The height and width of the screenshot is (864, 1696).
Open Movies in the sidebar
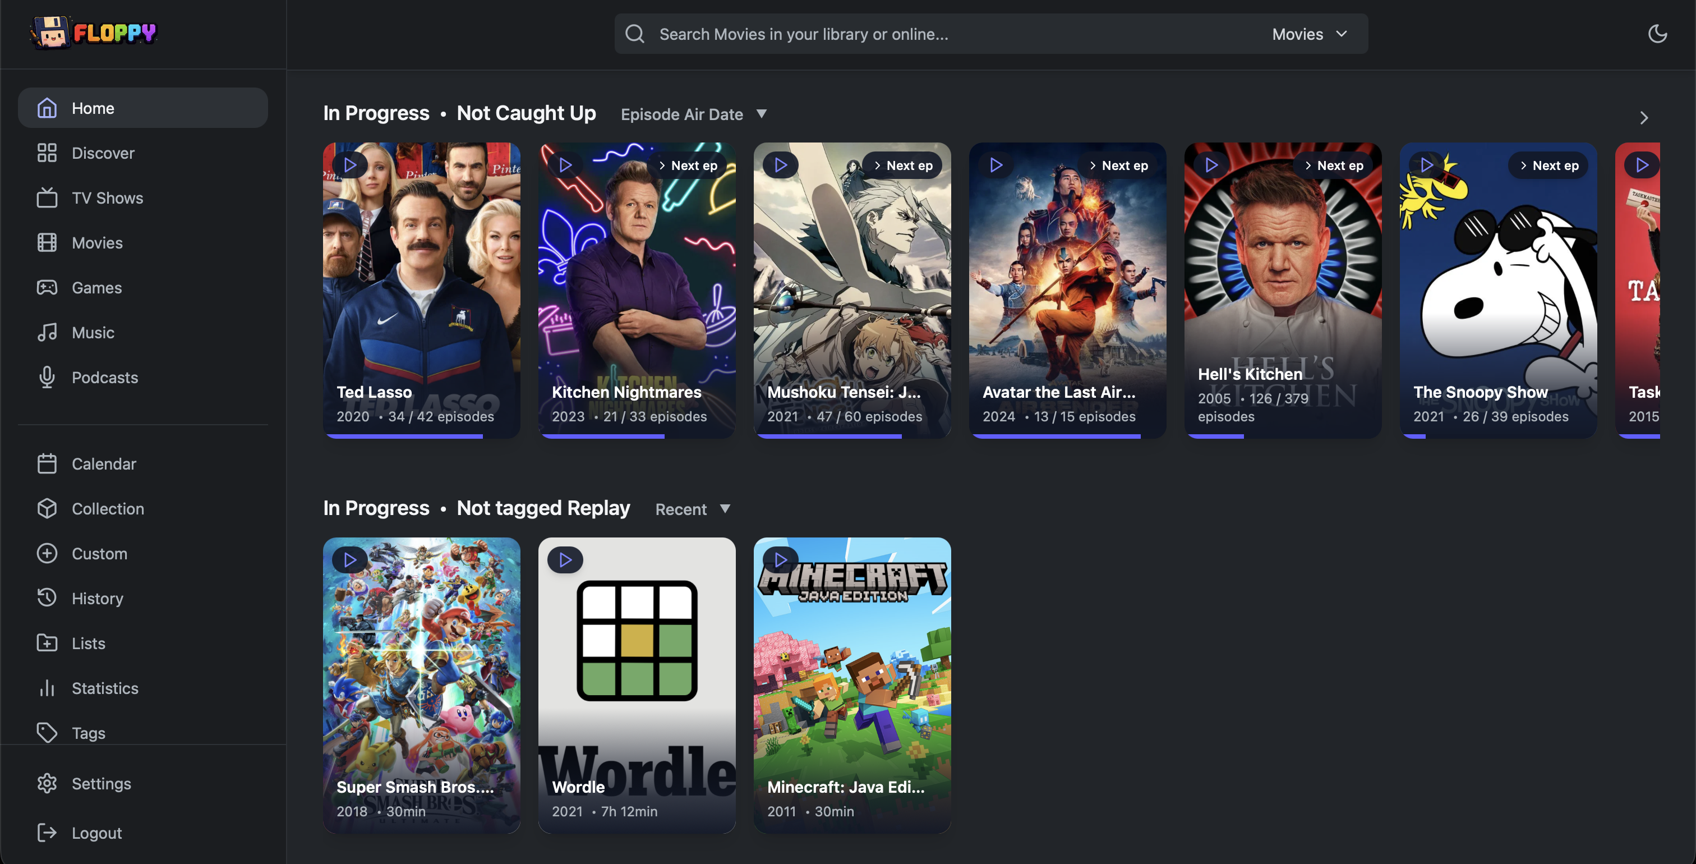pyautogui.click(x=143, y=242)
